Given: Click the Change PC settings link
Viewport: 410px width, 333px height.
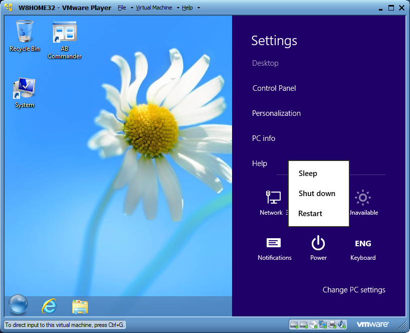Looking at the screenshot, I should (354, 290).
